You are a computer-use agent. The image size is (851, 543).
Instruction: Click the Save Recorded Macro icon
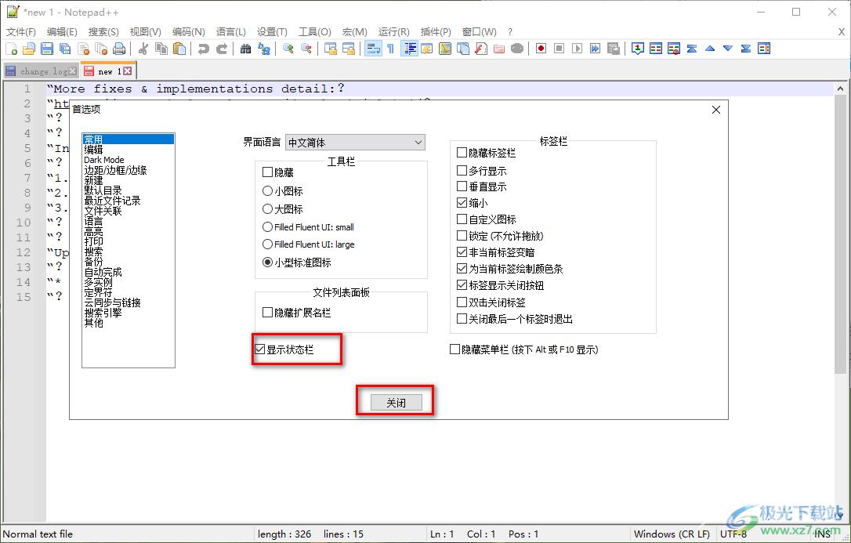[x=614, y=49]
